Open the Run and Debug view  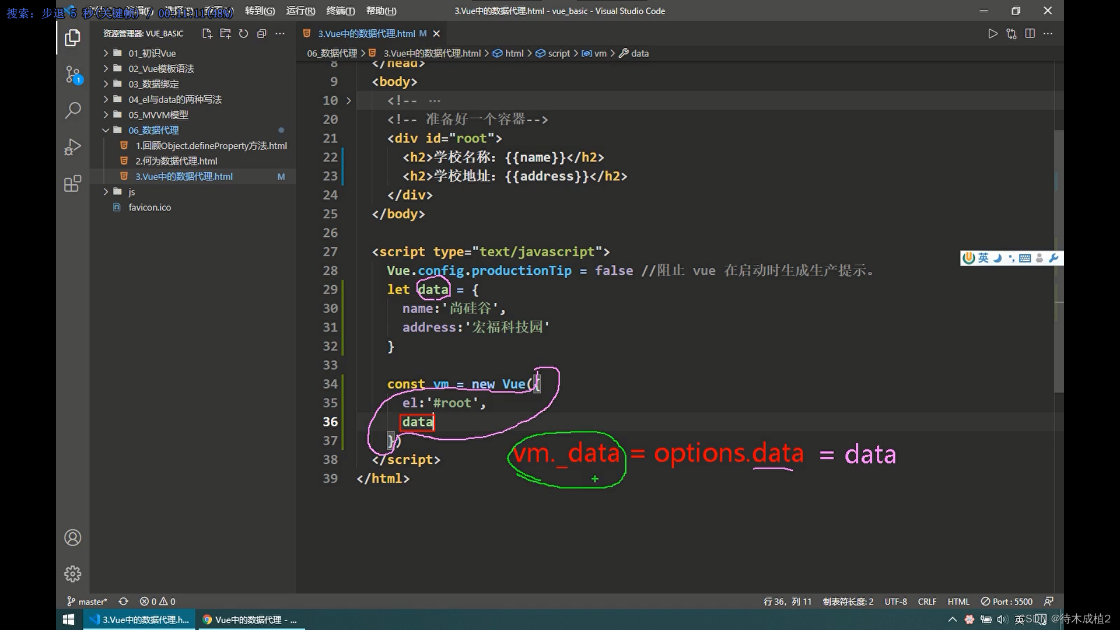click(x=72, y=146)
